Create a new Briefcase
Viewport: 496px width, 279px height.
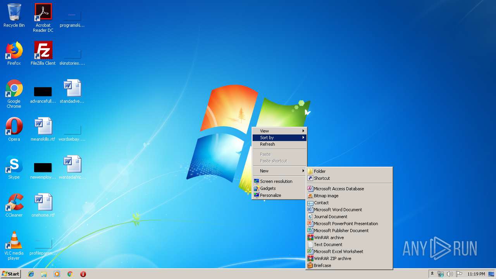click(x=349, y=265)
